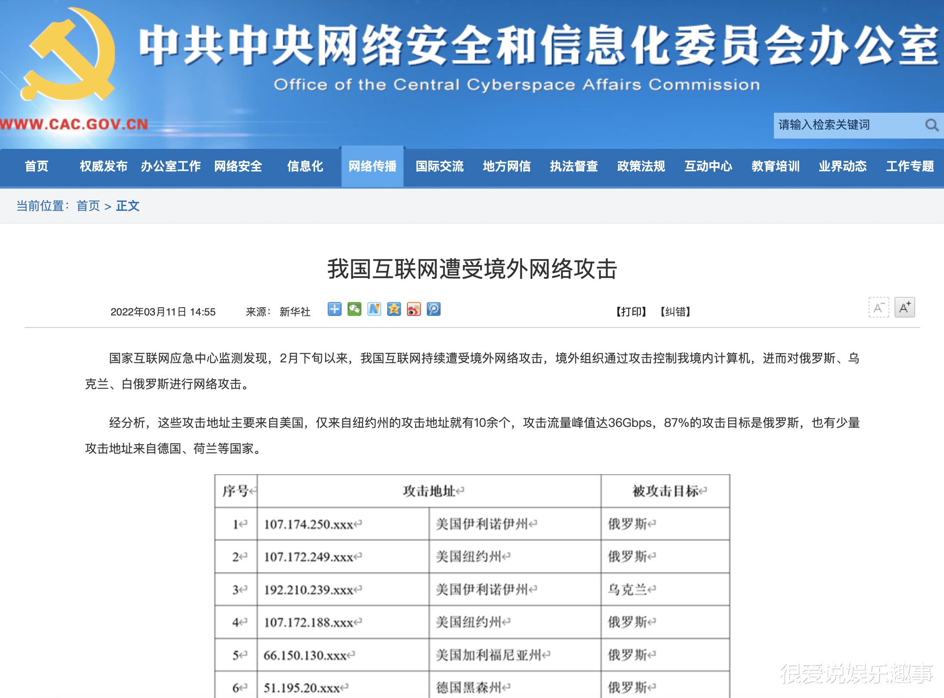Open the 网络安全 menu item
The height and width of the screenshot is (698, 944).
point(238,166)
